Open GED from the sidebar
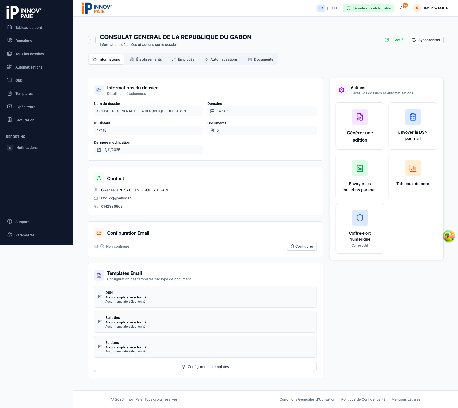458x408 pixels. click(19, 80)
